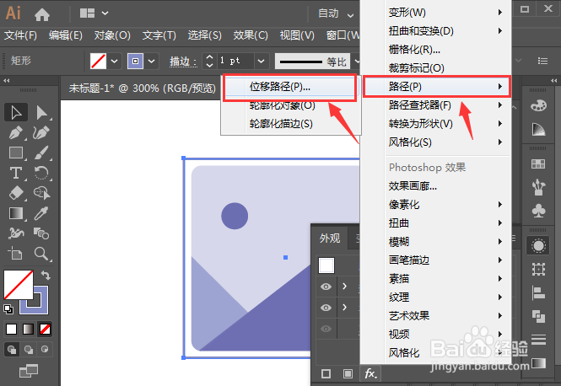The width and height of the screenshot is (561, 386).
Task: Open the Swatches grid panel icon
Action: [538, 164]
